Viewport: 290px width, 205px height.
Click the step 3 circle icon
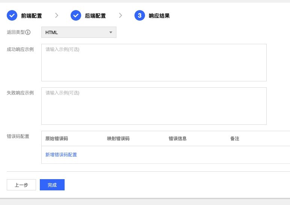pos(140,15)
